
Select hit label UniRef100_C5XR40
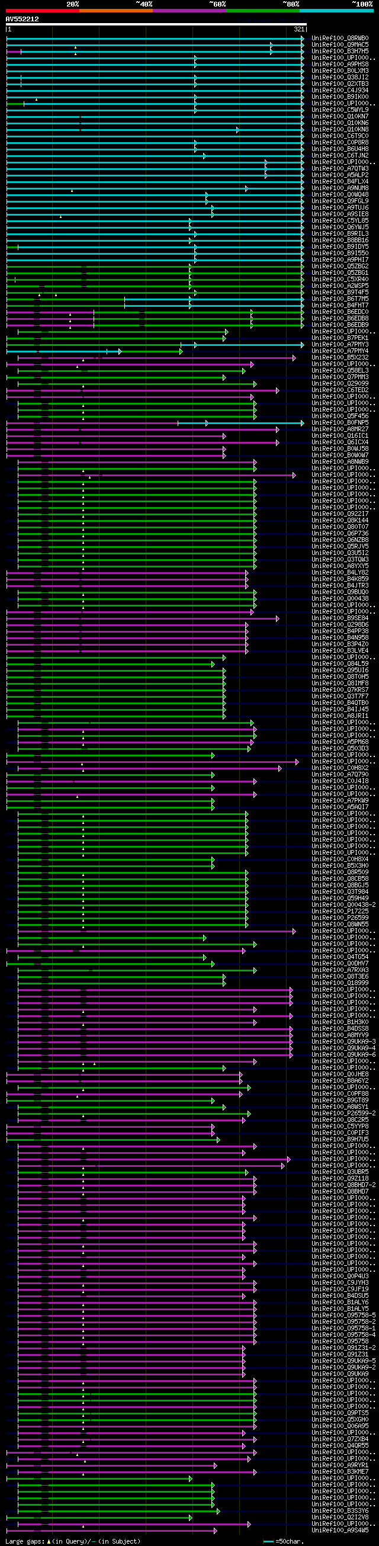pyautogui.click(x=340, y=280)
